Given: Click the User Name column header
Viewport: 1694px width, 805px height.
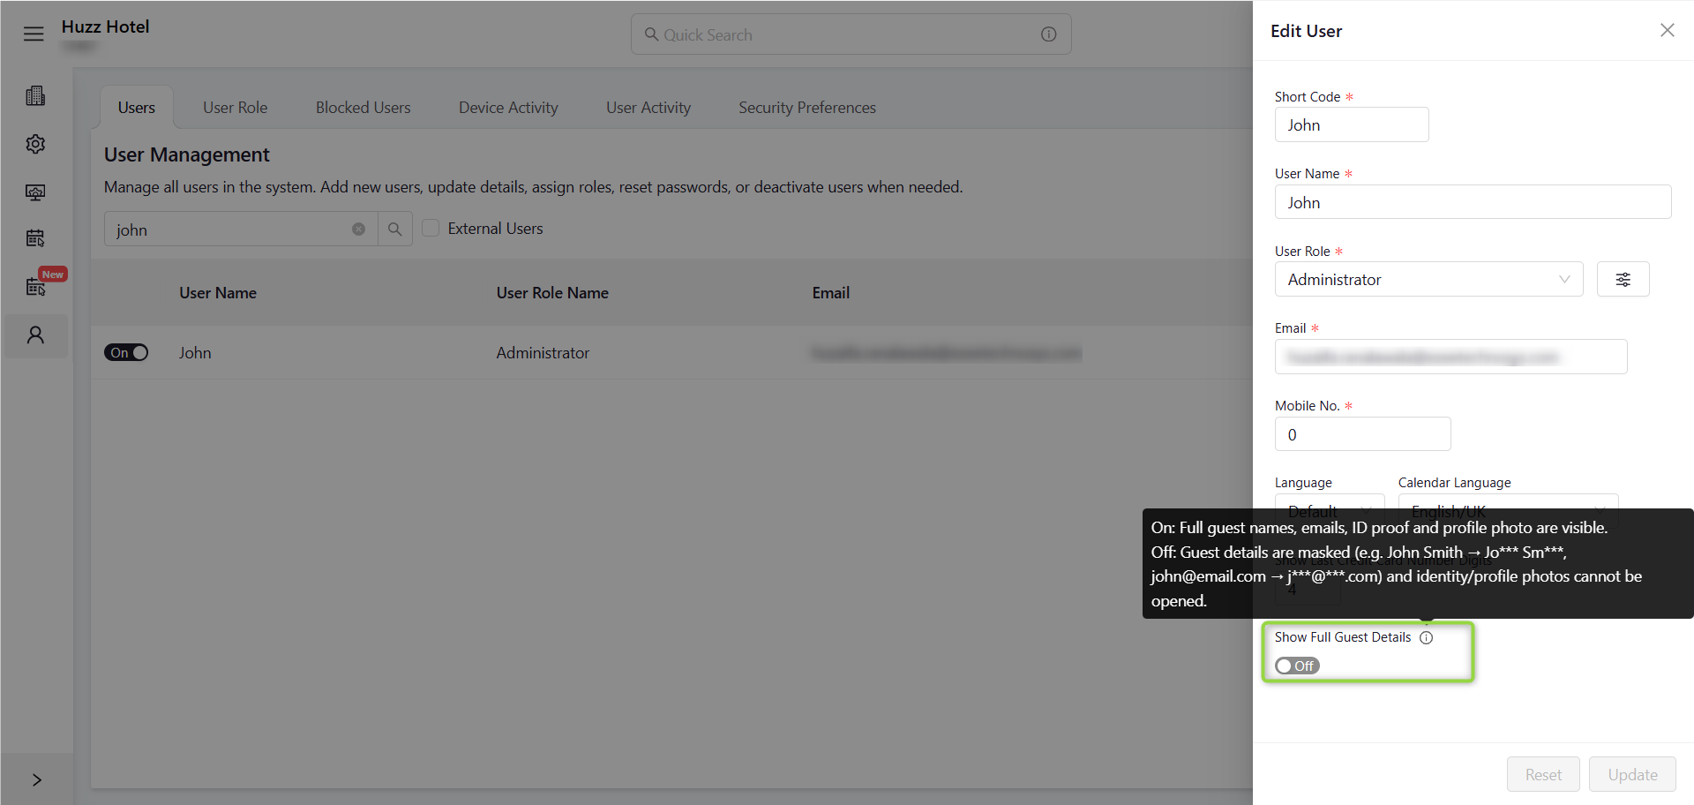Looking at the screenshot, I should coord(218,293).
